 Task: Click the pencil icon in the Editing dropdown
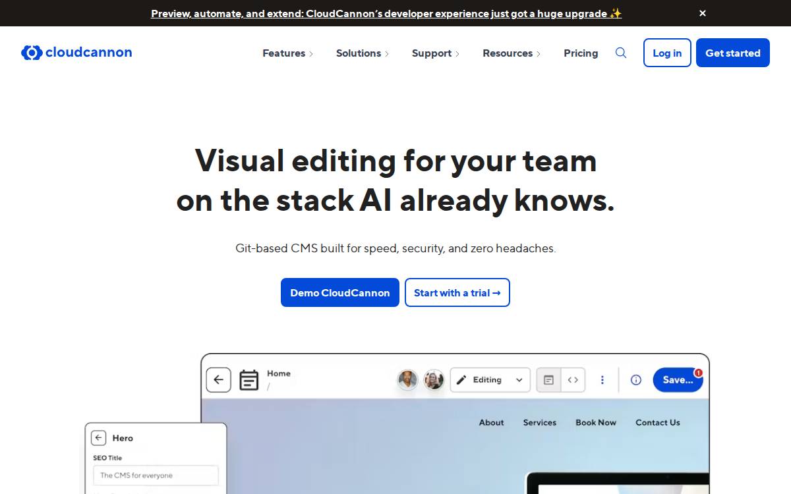click(x=461, y=380)
